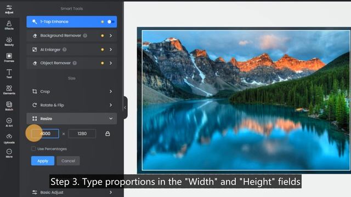Image resolution: width=351 pixels, height=197 pixels.
Task: Click the Cancel button
Action: [68, 161]
